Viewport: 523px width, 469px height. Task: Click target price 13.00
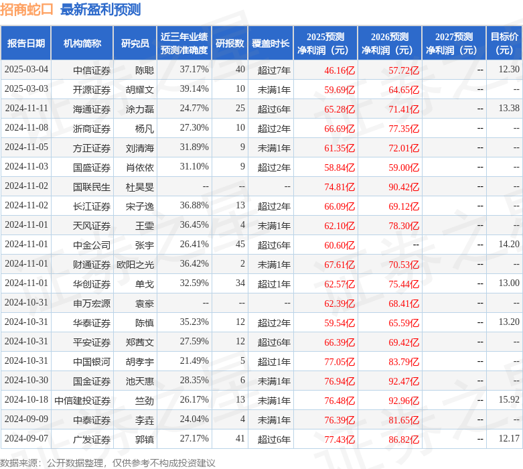(509, 283)
